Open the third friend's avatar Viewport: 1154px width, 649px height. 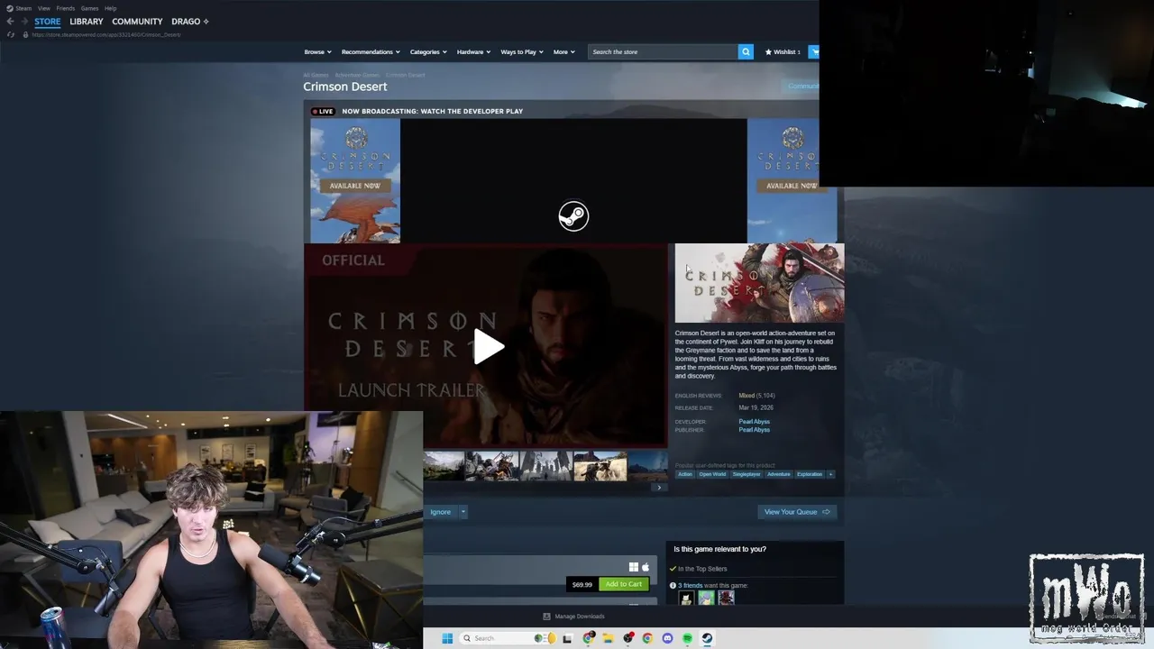[726, 598]
